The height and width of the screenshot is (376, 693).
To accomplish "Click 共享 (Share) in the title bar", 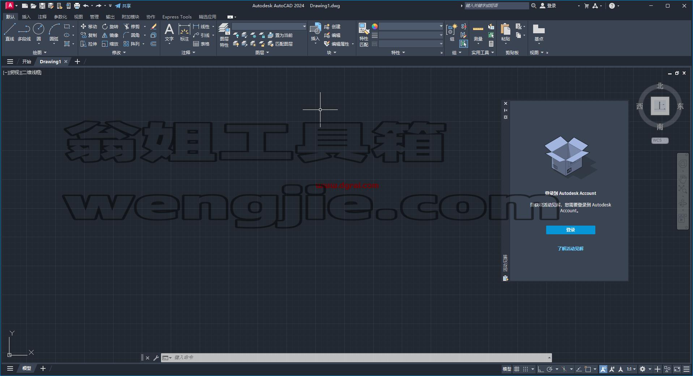I will (123, 6).
